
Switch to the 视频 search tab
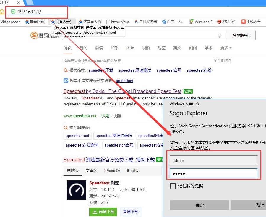point(146,48)
